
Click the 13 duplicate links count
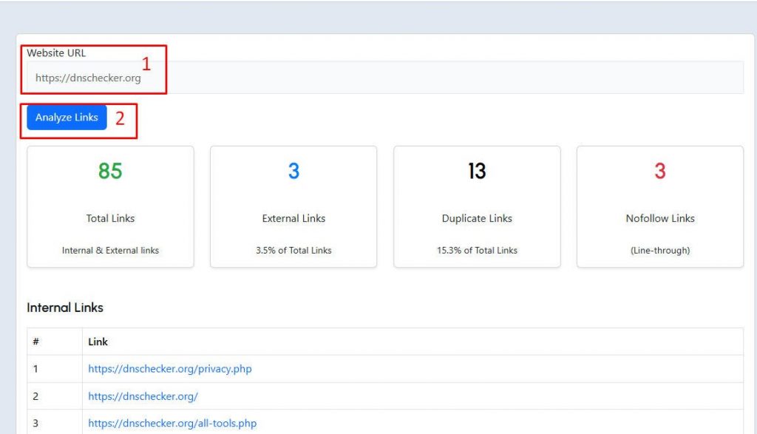(477, 171)
